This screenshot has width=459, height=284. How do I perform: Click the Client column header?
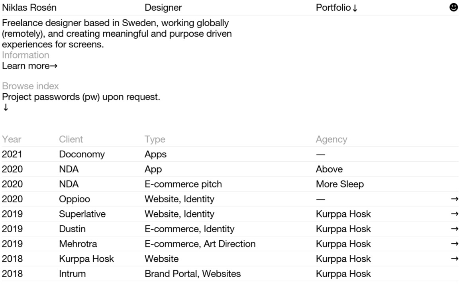[71, 139]
